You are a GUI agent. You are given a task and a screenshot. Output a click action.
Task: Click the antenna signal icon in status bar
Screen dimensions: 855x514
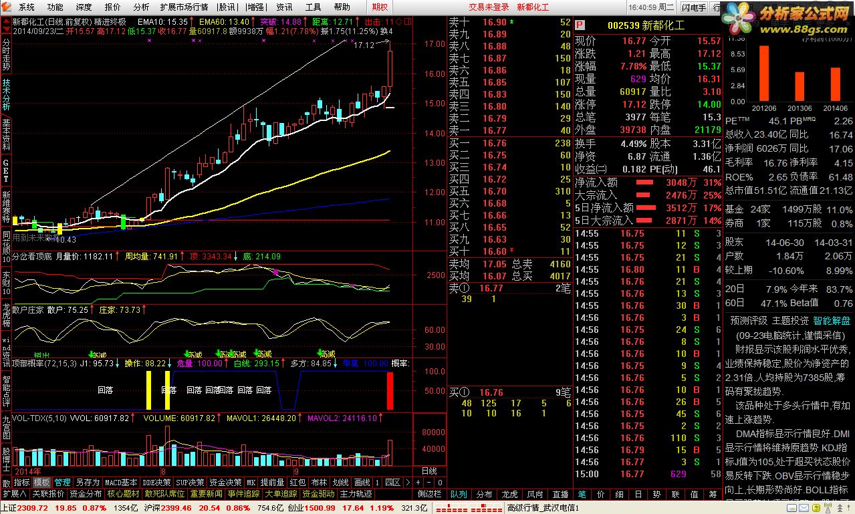828,508
